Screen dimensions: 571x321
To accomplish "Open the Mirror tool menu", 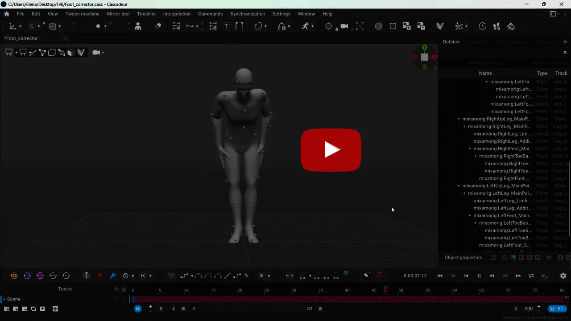I will pyautogui.click(x=118, y=14).
